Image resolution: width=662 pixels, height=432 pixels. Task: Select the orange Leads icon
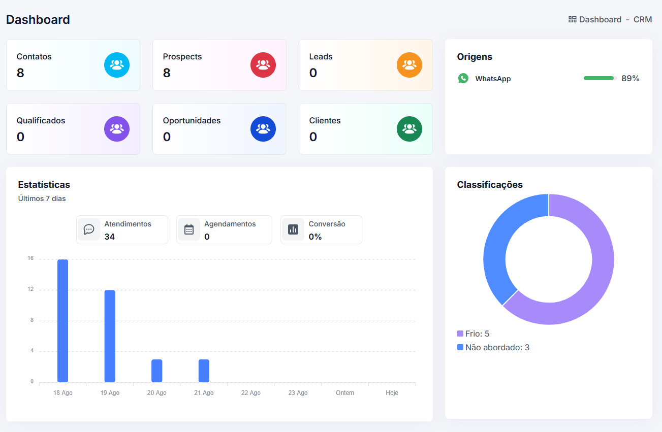pos(409,65)
